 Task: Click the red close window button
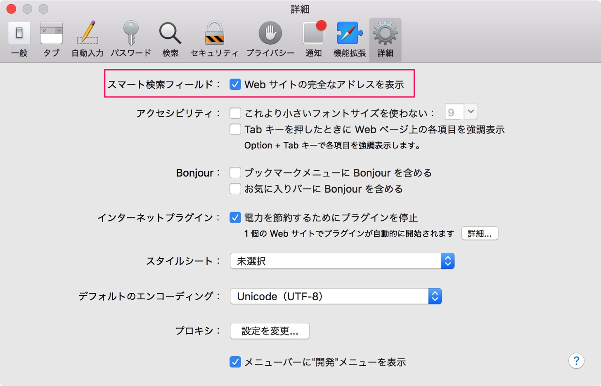11,9
